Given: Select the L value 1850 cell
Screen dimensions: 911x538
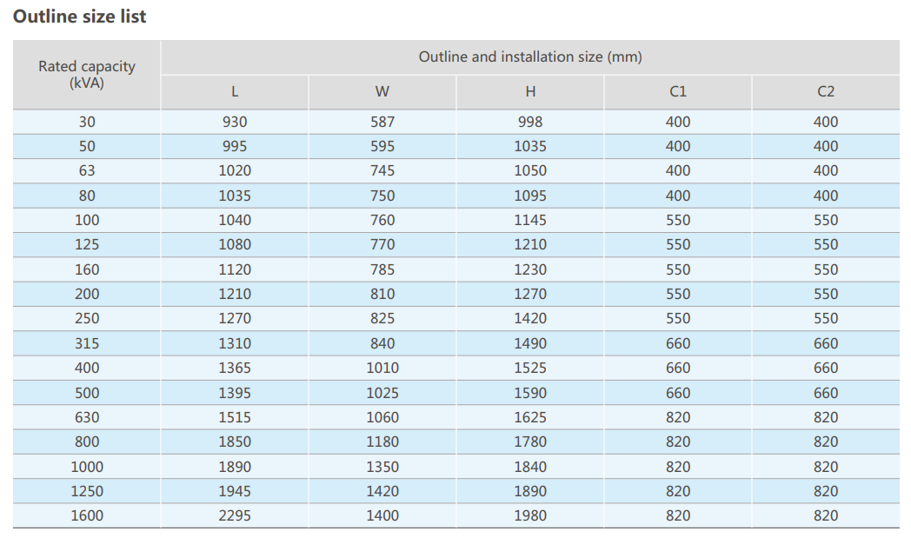Looking at the screenshot, I should [x=235, y=442].
